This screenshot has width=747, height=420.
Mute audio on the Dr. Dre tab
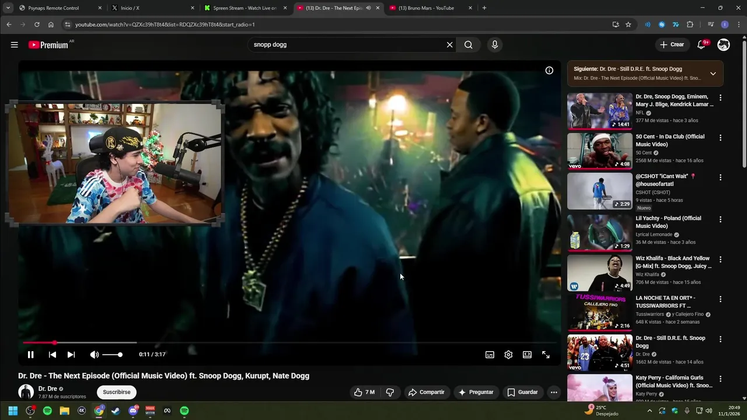(368, 8)
